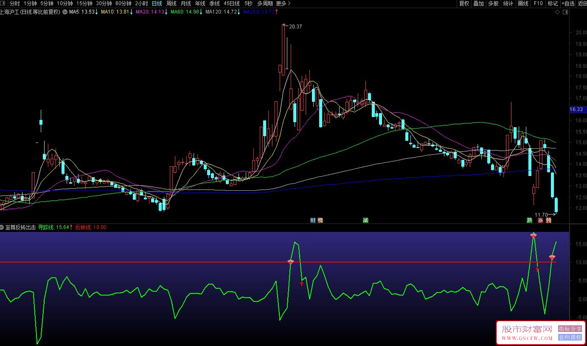The image size is (587, 346).
Task: Select the 10分钟 period
Action: click(x=65, y=3)
